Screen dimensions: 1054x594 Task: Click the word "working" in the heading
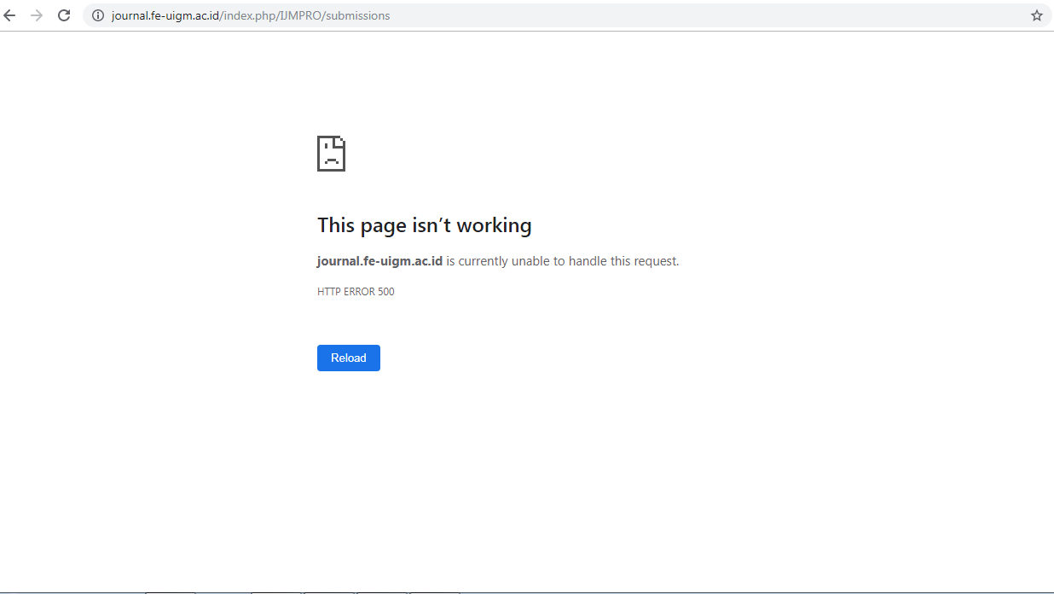[x=494, y=225]
